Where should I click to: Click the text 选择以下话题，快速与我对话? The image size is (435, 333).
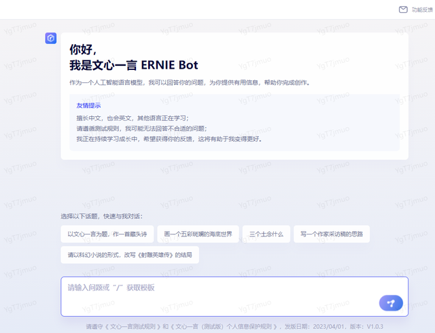[x=101, y=216]
